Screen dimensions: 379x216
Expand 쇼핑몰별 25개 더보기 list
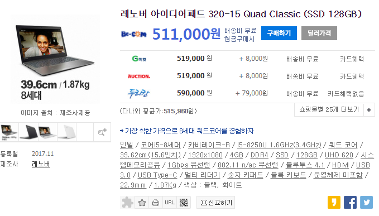(329, 110)
